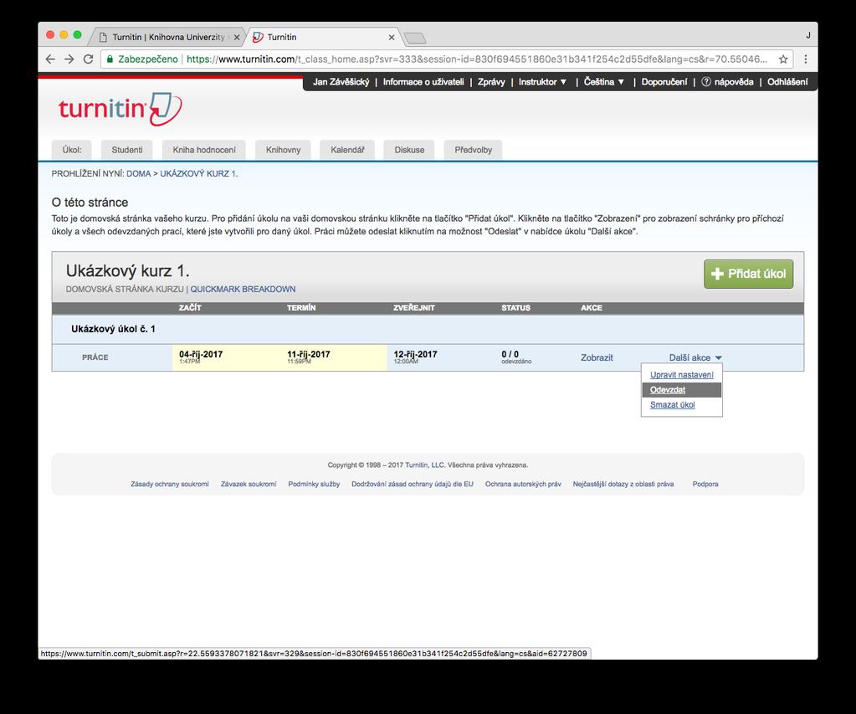Open a new browser tab
Screen dimensions: 856x714
point(415,37)
